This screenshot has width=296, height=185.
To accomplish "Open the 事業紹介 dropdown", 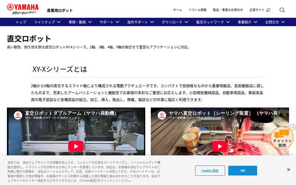I will [x=247, y=22].
